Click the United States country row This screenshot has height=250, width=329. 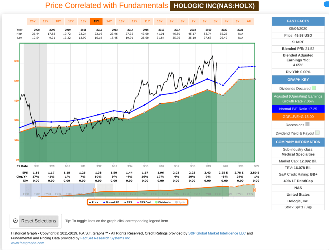(298, 195)
